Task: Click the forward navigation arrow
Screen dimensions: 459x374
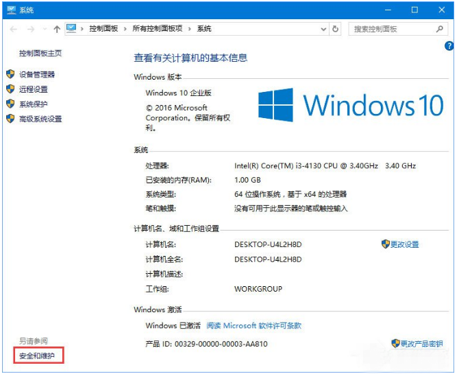Action: [31, 30]
